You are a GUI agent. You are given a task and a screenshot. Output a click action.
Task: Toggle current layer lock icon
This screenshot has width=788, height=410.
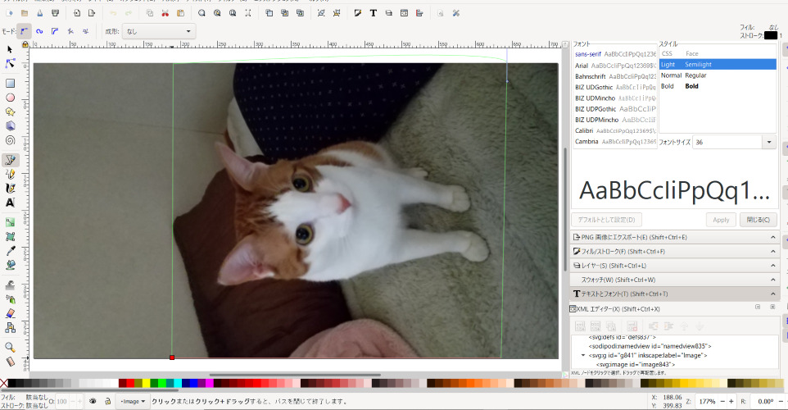coord(107,401)
